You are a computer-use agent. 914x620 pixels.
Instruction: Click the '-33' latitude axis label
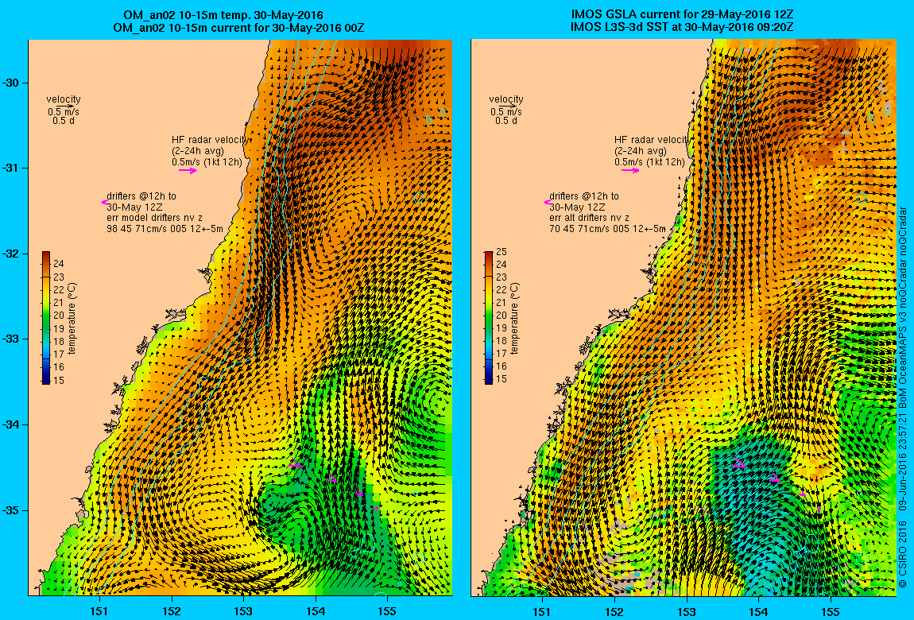click(11, 339)
